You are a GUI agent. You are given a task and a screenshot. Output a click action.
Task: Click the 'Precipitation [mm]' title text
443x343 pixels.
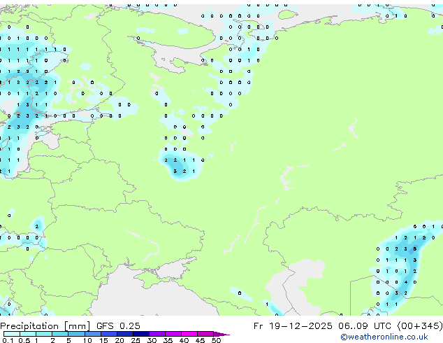(x=45, y=326)
